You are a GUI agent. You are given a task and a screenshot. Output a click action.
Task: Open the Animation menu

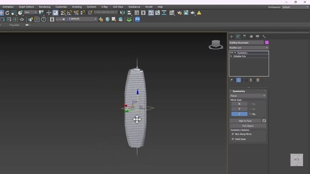pos(8,7)
